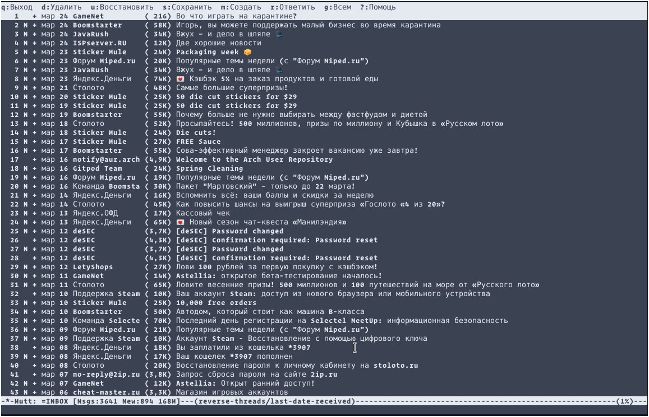Click the reverse-threads/last-date-received sort indicator

[x=274, y=401]
